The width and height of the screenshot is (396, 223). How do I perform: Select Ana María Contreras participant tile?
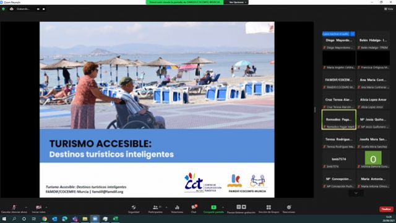[373, 80]
